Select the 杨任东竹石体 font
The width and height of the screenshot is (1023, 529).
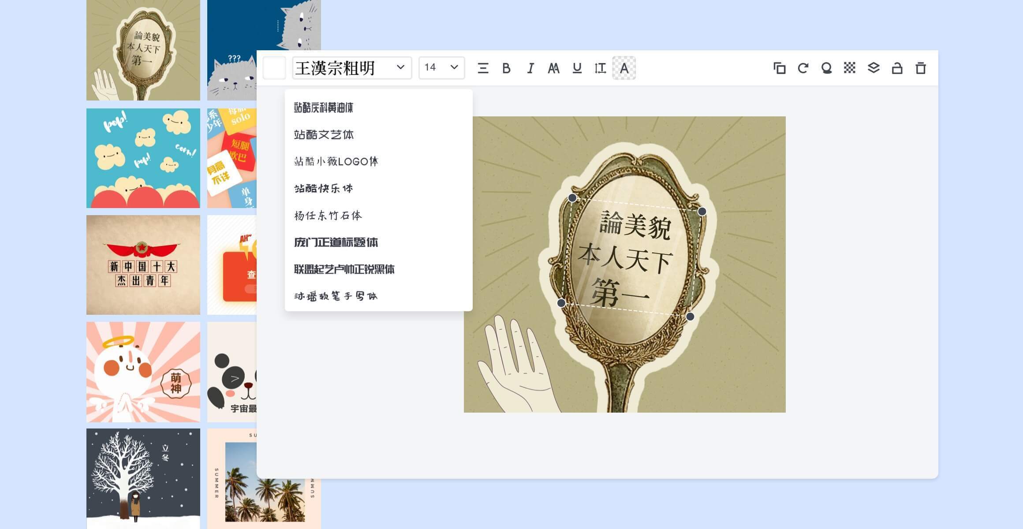pos(329,215)
